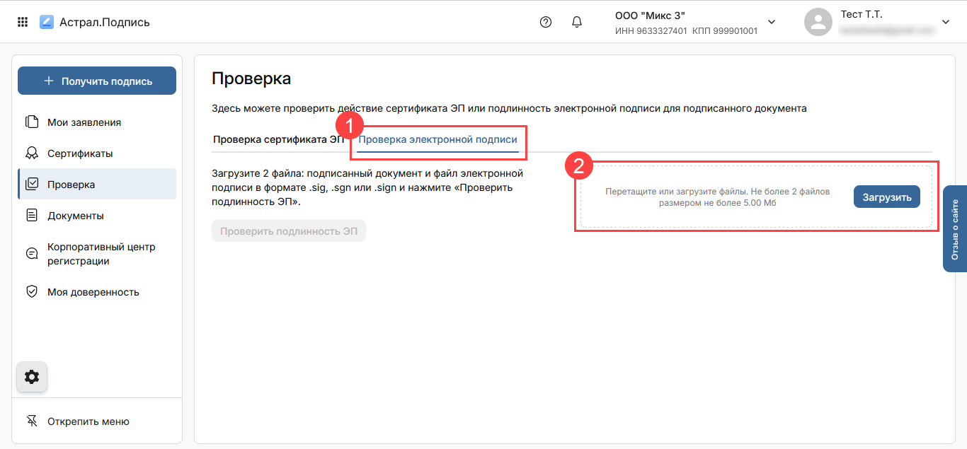Click the Астрал.Подпись logo icon
Image resolution: width=967 pixels, height=449 pixels.
47,22
